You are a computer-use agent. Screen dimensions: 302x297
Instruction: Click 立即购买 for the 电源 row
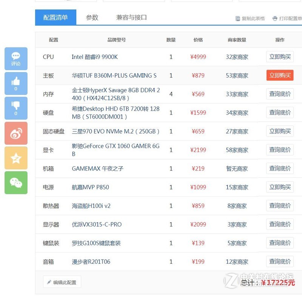tap(280, 187)
